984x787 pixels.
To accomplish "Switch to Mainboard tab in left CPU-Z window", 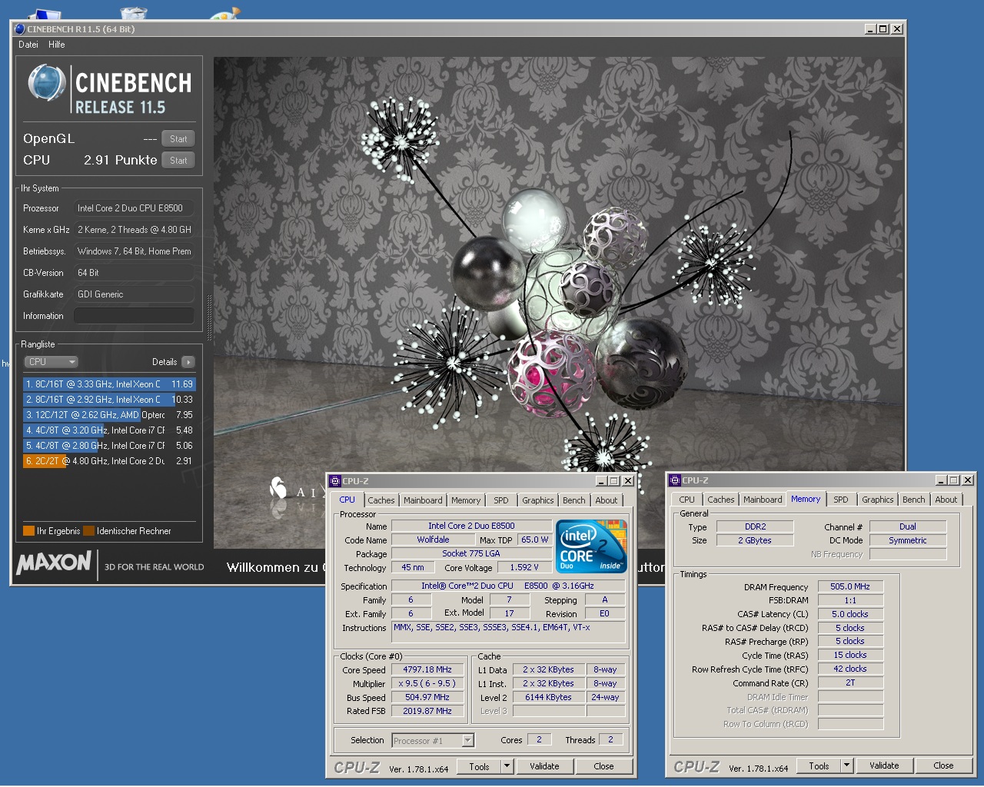I will pos(423,500).
